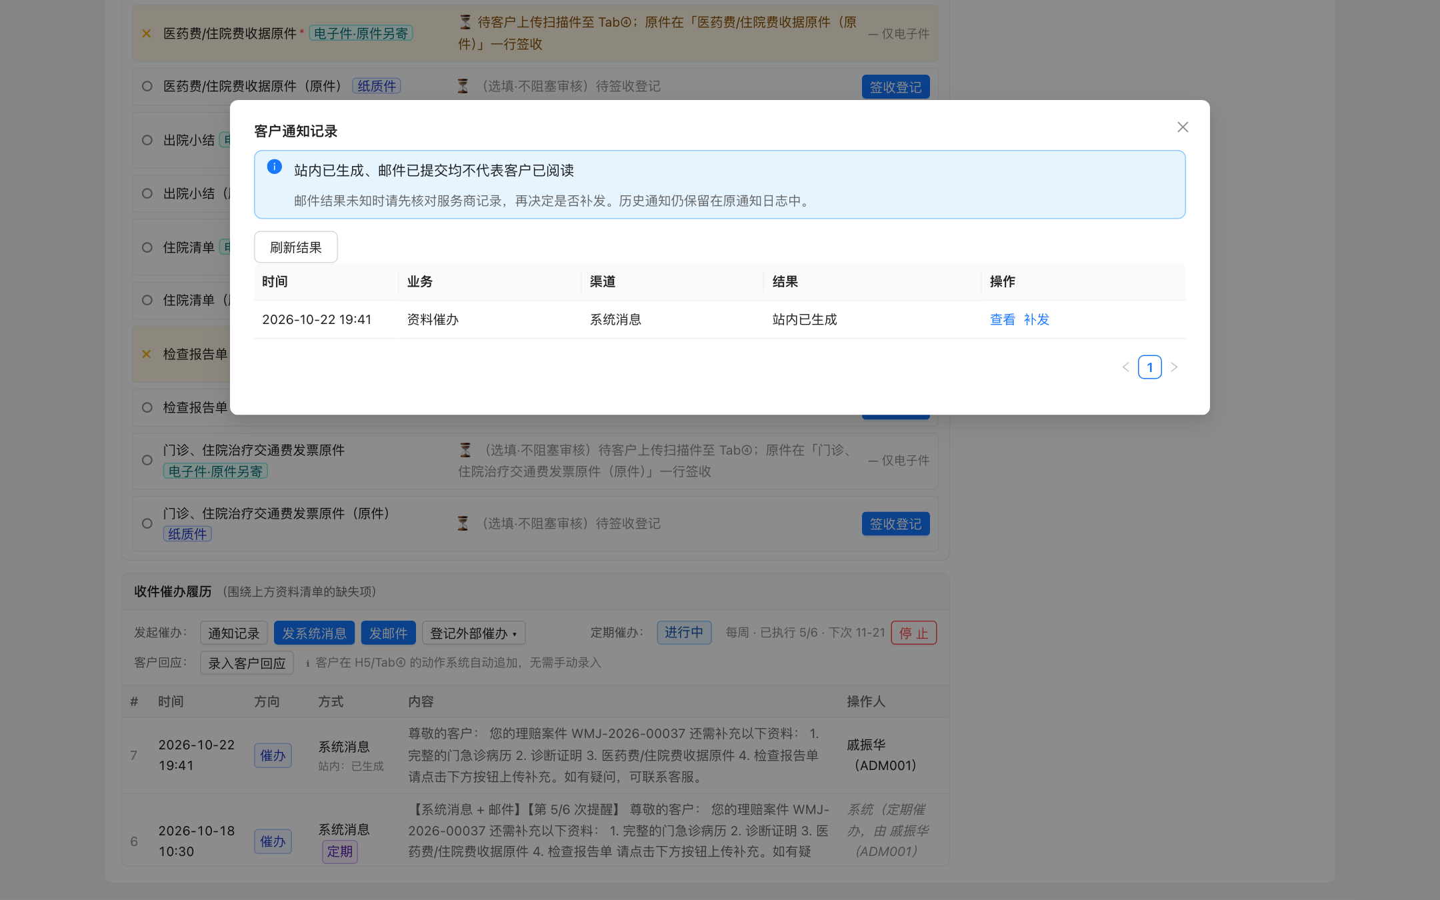Open 通知记录 in 发起催办 row
The image size is (1440, 900).
[x=233, y=633]
